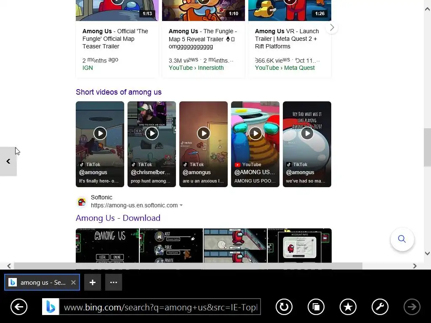Open 'The Fungle - Map 5 Reveal Trailer'
431x323 pixels.
click(x=203, y=39)
